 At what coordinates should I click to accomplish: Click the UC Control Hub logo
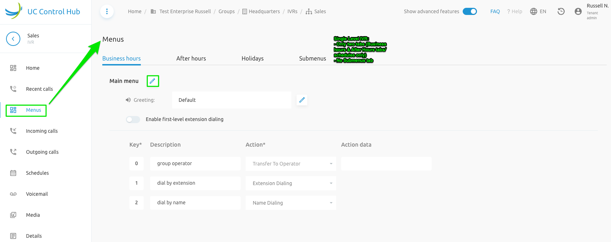[43, 11]
